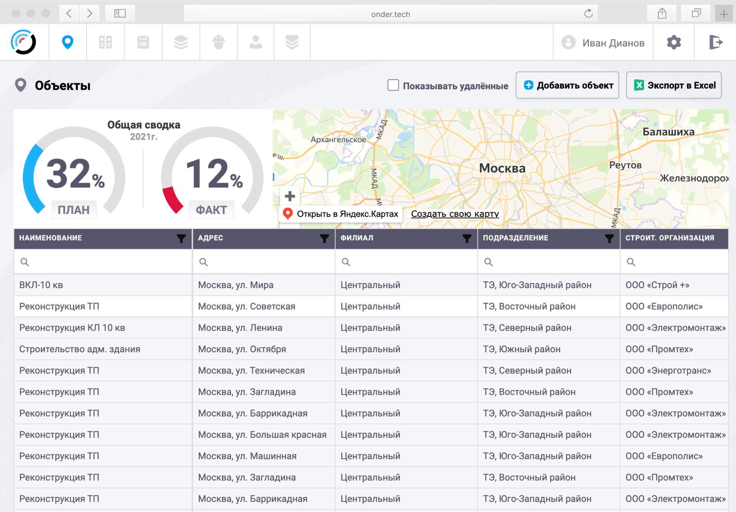736x512 pixels.
Task: Follow the Создать свою карту link
Action: [x=455, y=214]
